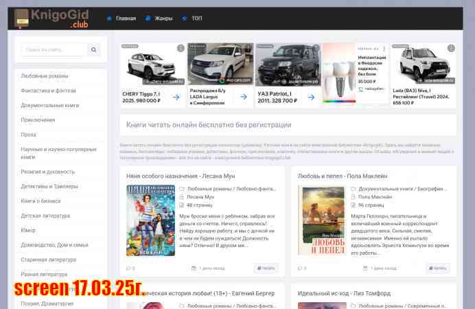Open the Няня особого назначения cover image
Viewport: 475px width, 309px height.
pos(150,220)
